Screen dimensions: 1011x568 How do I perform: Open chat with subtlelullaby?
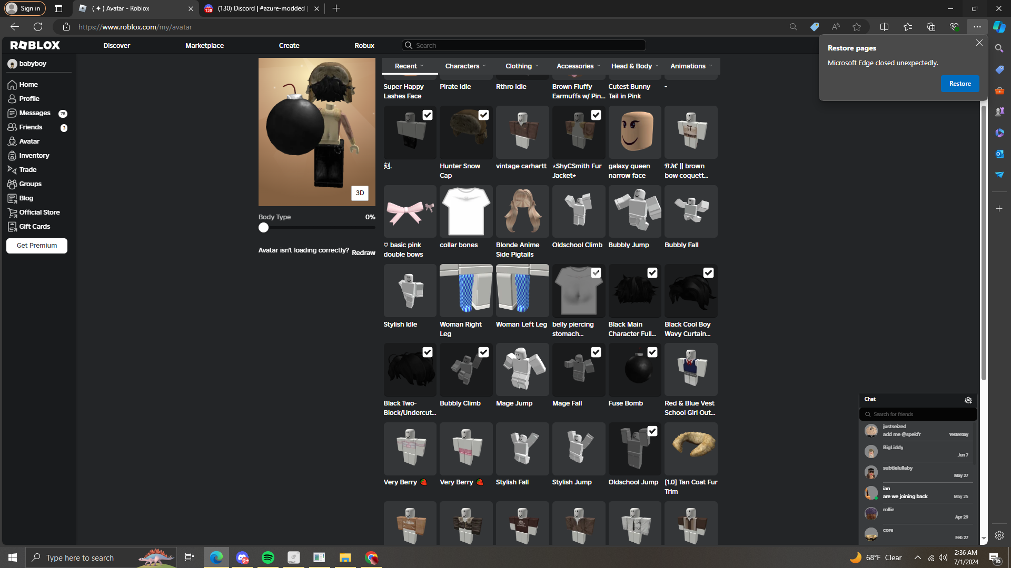[x=918, y=472]
